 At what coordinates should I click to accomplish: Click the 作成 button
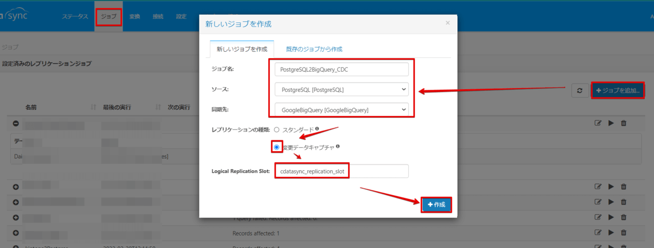437,204
